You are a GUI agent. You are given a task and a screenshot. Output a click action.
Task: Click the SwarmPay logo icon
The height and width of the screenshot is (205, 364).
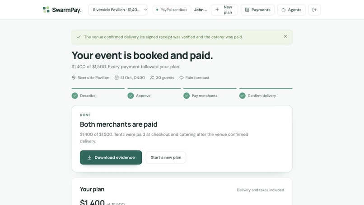point(46,10)
